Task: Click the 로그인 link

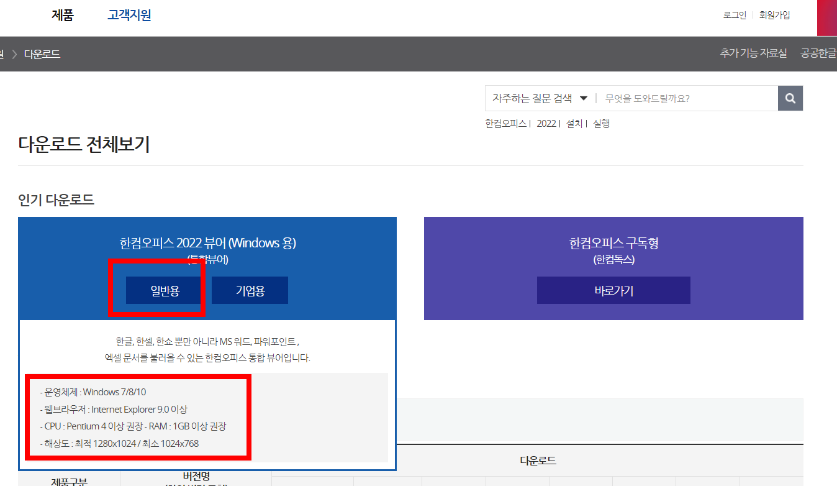Action: pos(734,15)
